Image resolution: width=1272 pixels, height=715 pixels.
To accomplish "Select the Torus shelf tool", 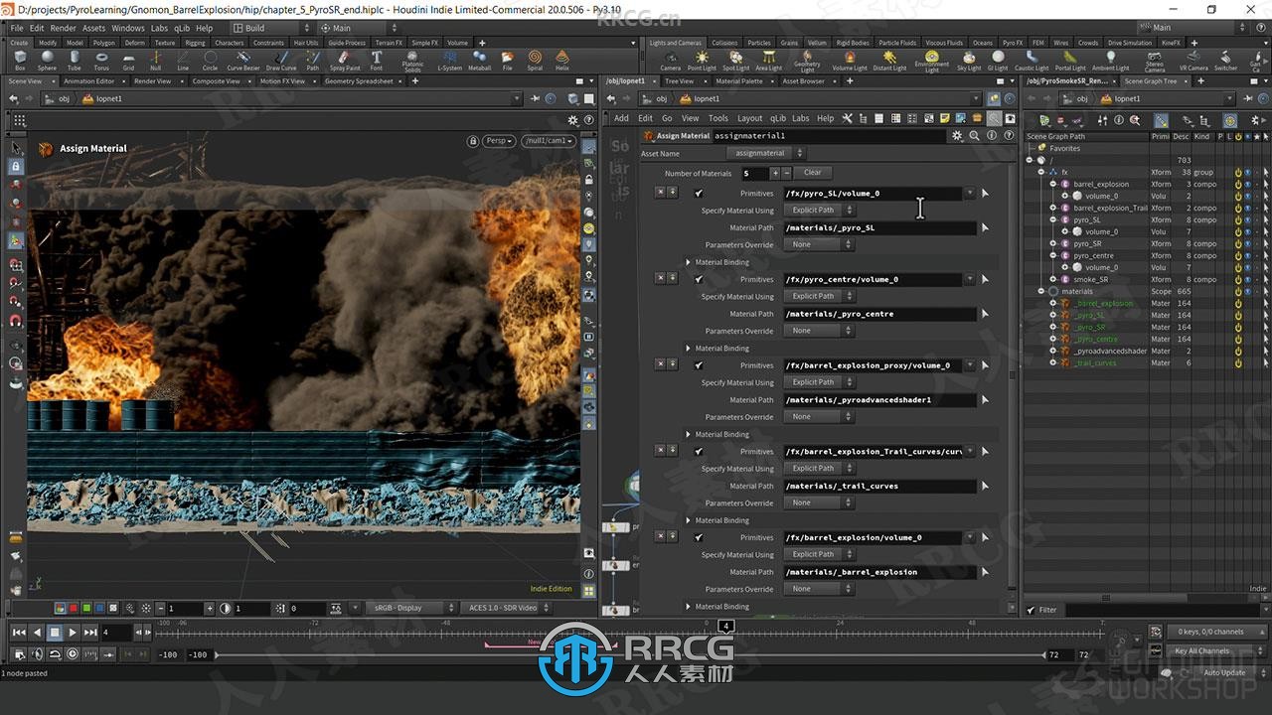I will tap(101, 61).
